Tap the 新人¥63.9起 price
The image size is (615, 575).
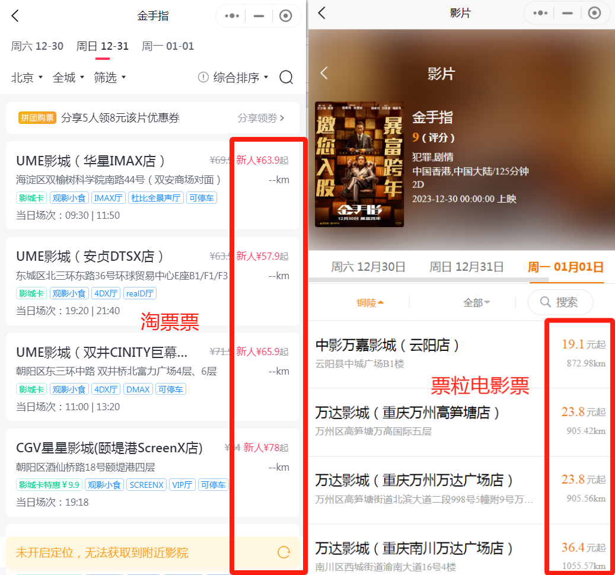coord(262,160)
